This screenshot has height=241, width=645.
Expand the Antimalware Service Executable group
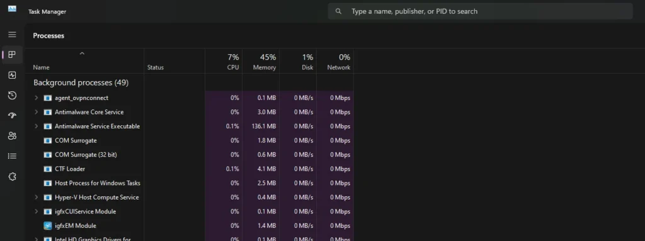(x=36, y=126)
